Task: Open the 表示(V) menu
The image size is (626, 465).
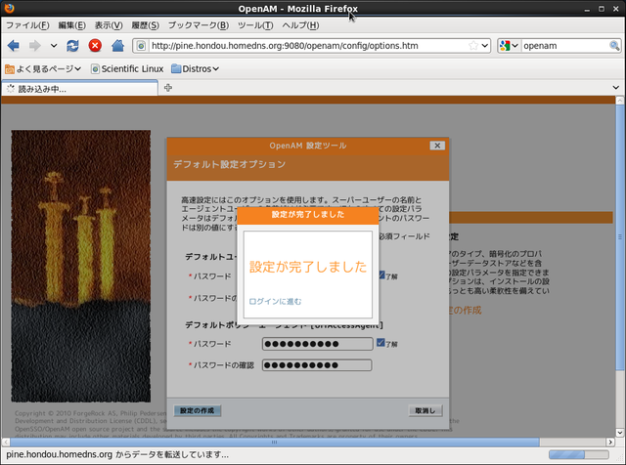Action: click(x=109, y=25)
